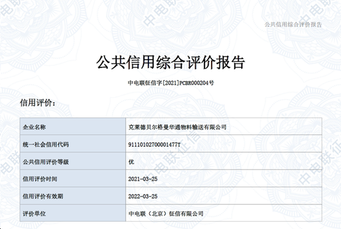Click company name 克莱德贝尔格曼华通物料输送有限公司
Viewport: 341px width, 229px height.
coord(177,127)
